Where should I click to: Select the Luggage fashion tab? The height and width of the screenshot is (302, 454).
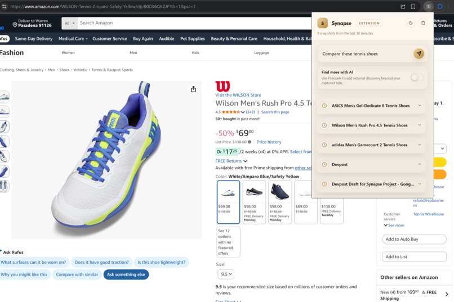point(261,53)
